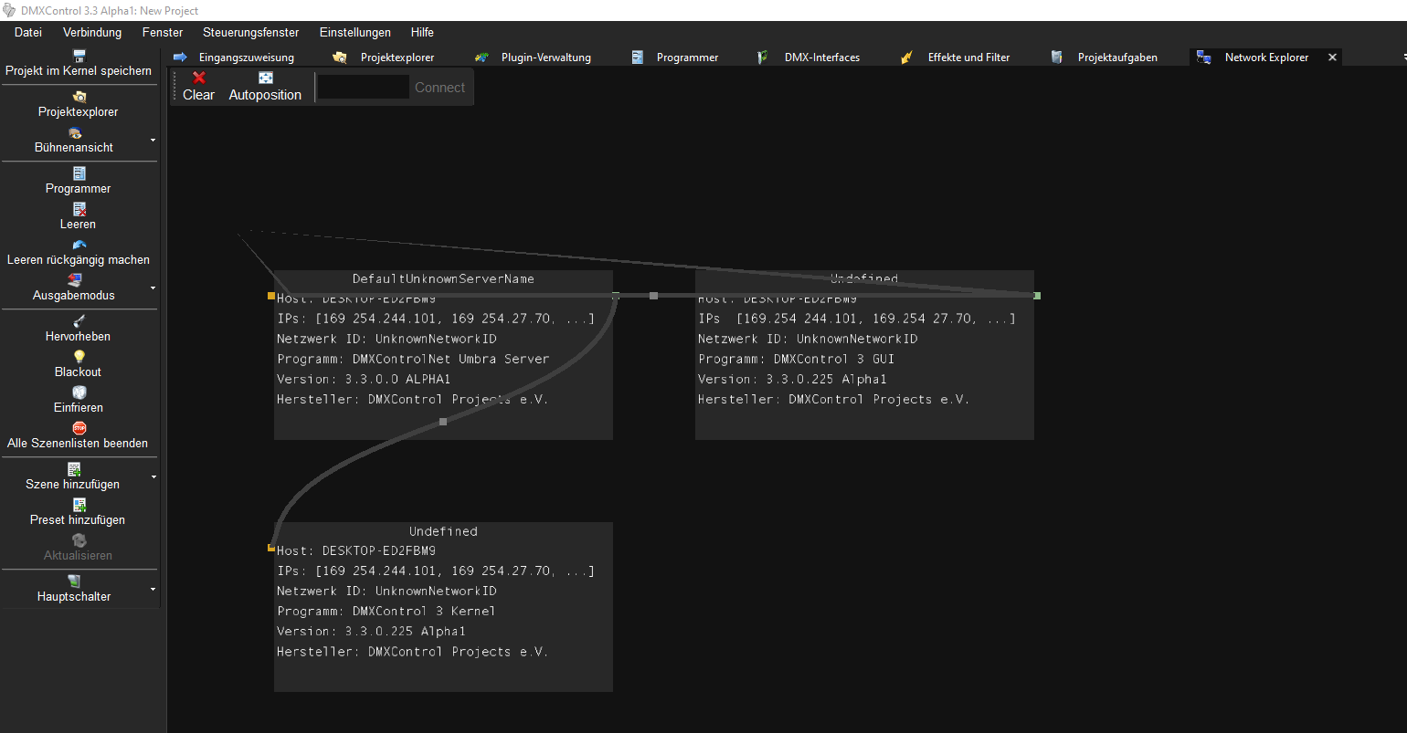This screenshot has height=733, width=1407.
Task: Close the Network Explorer tab
Action: pyautogui.click(x=1332, y=58)
